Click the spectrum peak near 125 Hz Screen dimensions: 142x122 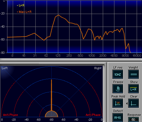(58, 15)
